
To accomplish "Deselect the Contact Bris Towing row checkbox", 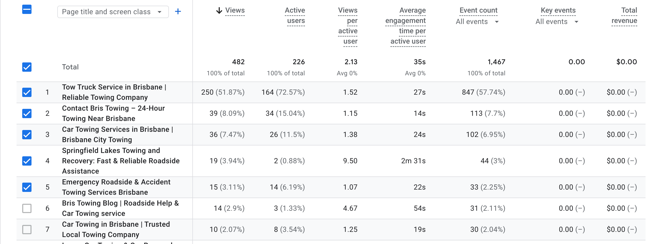I will (x=27, y=113).
